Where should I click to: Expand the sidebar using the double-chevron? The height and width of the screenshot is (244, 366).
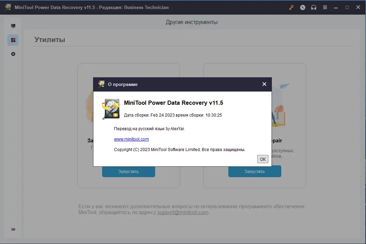pos(13,229)
